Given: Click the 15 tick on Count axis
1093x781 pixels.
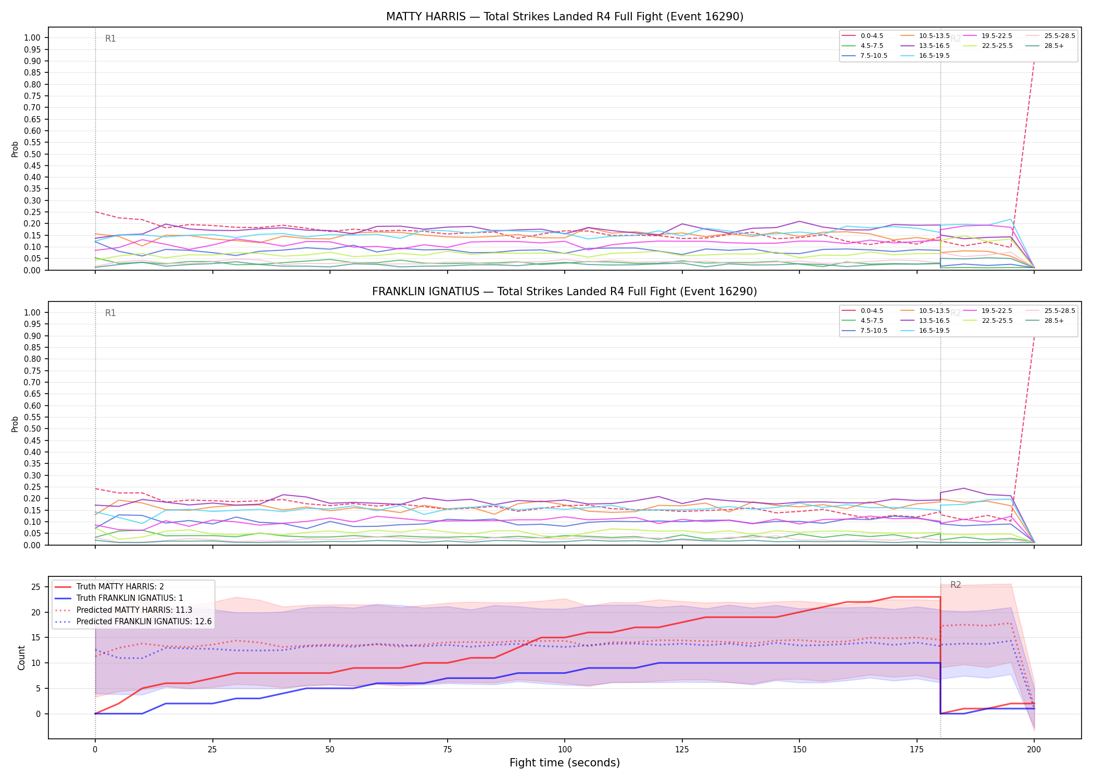Looking at the screenshot, I should [36, 637].
